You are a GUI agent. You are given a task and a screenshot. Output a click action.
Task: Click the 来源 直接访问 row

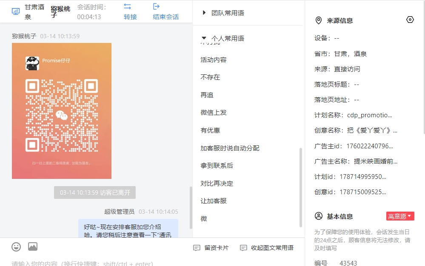(x=337, y=69)
